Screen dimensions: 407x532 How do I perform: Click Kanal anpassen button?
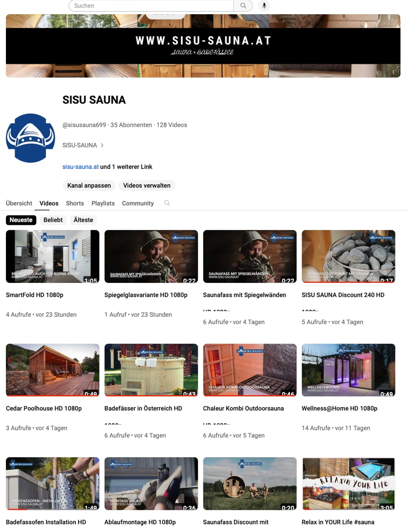(x=89, y=186)
